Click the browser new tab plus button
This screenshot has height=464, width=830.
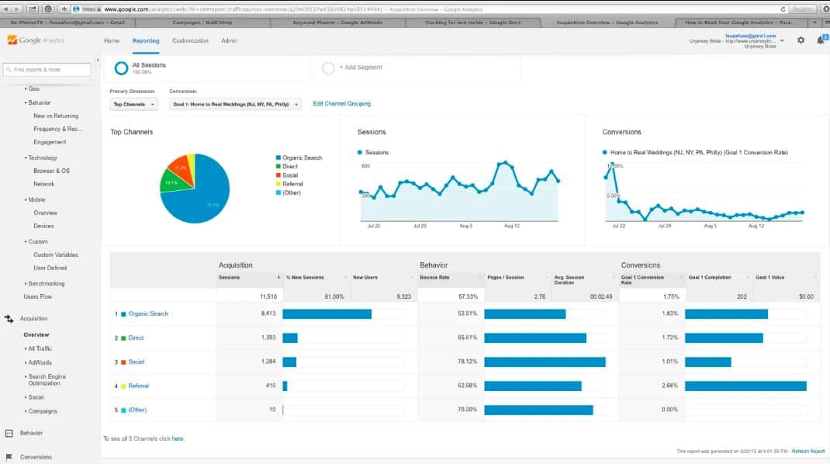[64, 9]
